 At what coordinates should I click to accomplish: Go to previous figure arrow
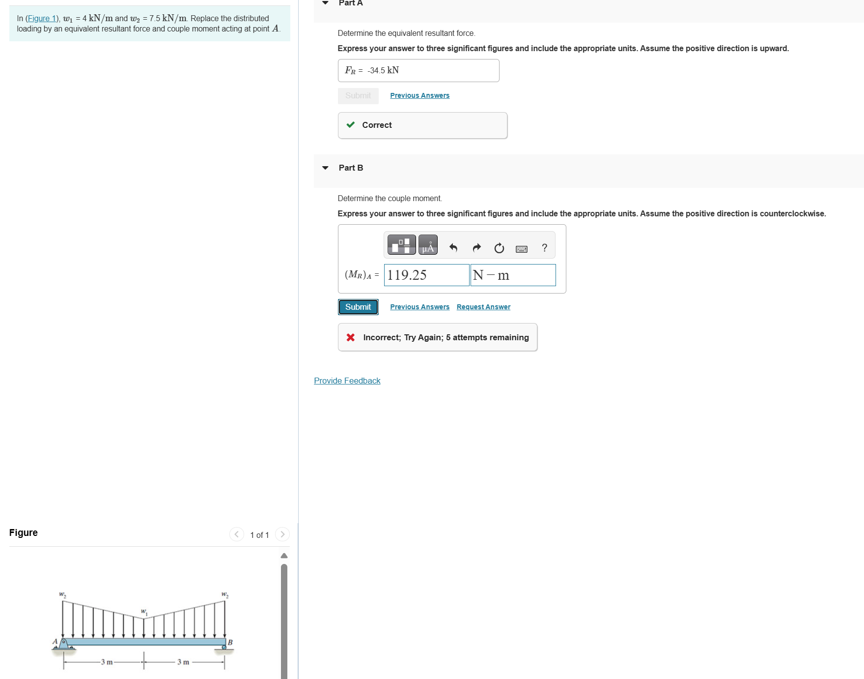[x=237, y=534]
